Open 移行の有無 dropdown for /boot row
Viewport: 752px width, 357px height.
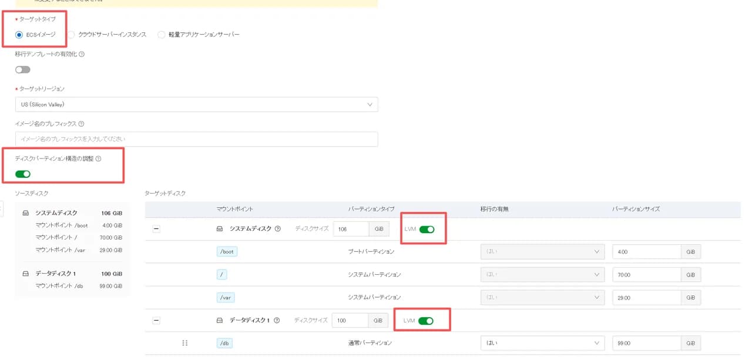(542, 252)
